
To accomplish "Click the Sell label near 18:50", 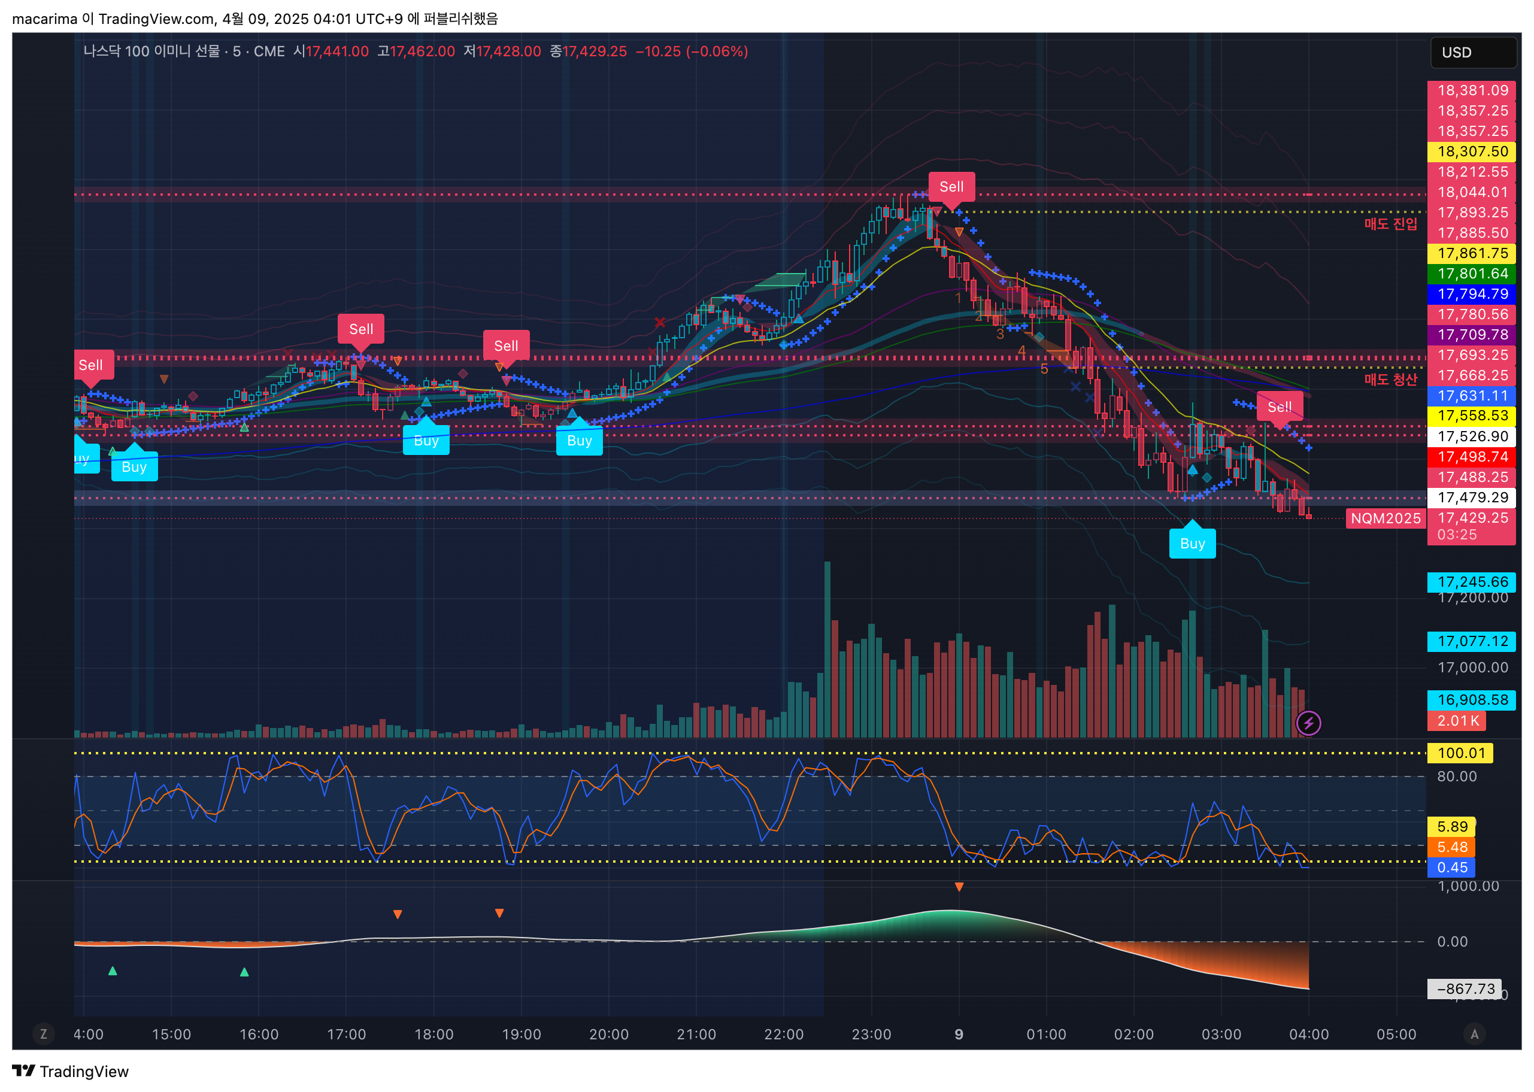I will click(x=506, y=345).
